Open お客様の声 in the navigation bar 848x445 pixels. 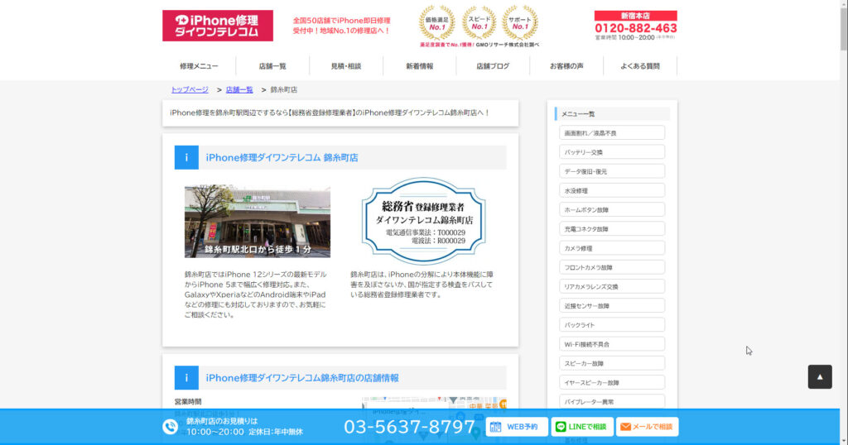click(x=566, y=66)
